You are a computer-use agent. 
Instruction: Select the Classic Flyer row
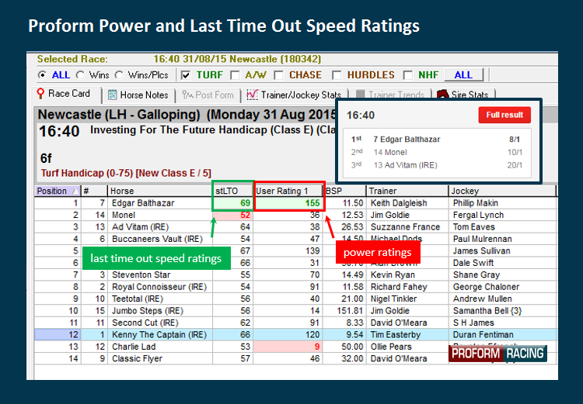pyautogui.click(x=295, y=359)
